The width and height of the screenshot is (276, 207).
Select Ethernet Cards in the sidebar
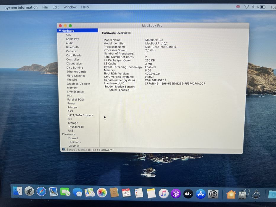[x=76, y=72]
